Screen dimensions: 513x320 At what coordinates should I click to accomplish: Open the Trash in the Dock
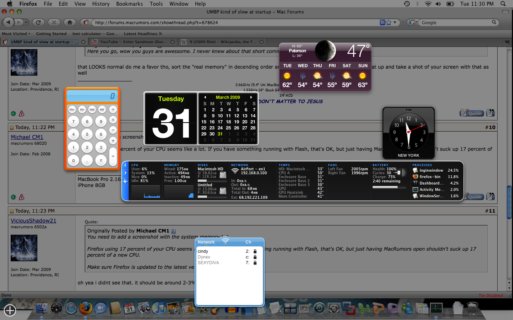tap(472, 308)
